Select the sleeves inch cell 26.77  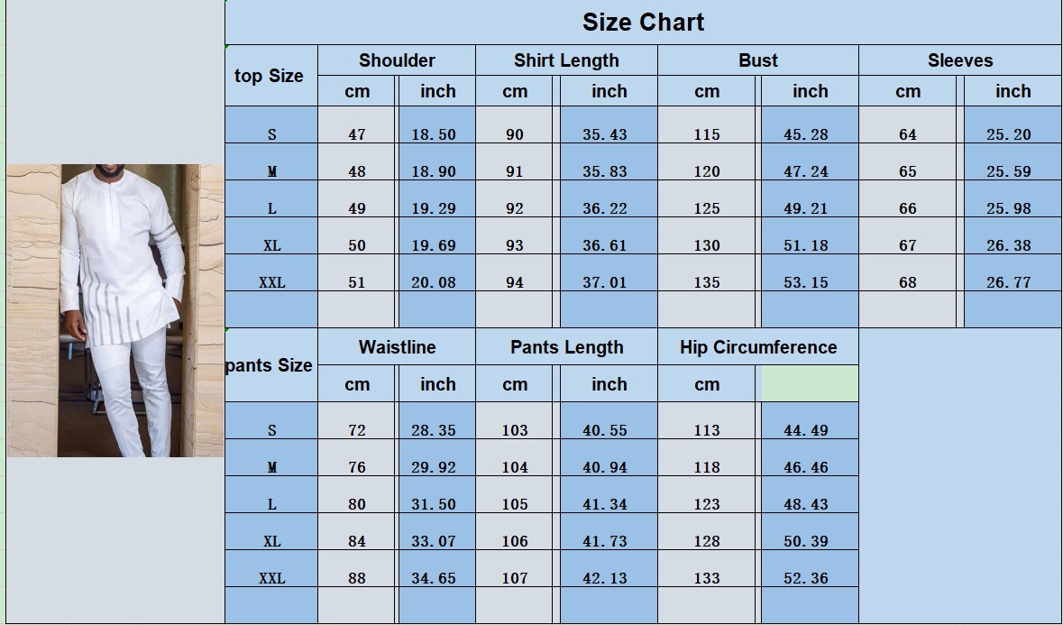[x=1013, y=273]
